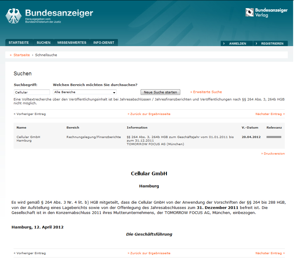Open the STARTSEITE tab
This screenshot has height=266, width=294.
tap(19, 43)
